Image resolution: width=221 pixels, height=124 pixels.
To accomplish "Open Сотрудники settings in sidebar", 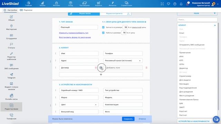I will [11, 37].
